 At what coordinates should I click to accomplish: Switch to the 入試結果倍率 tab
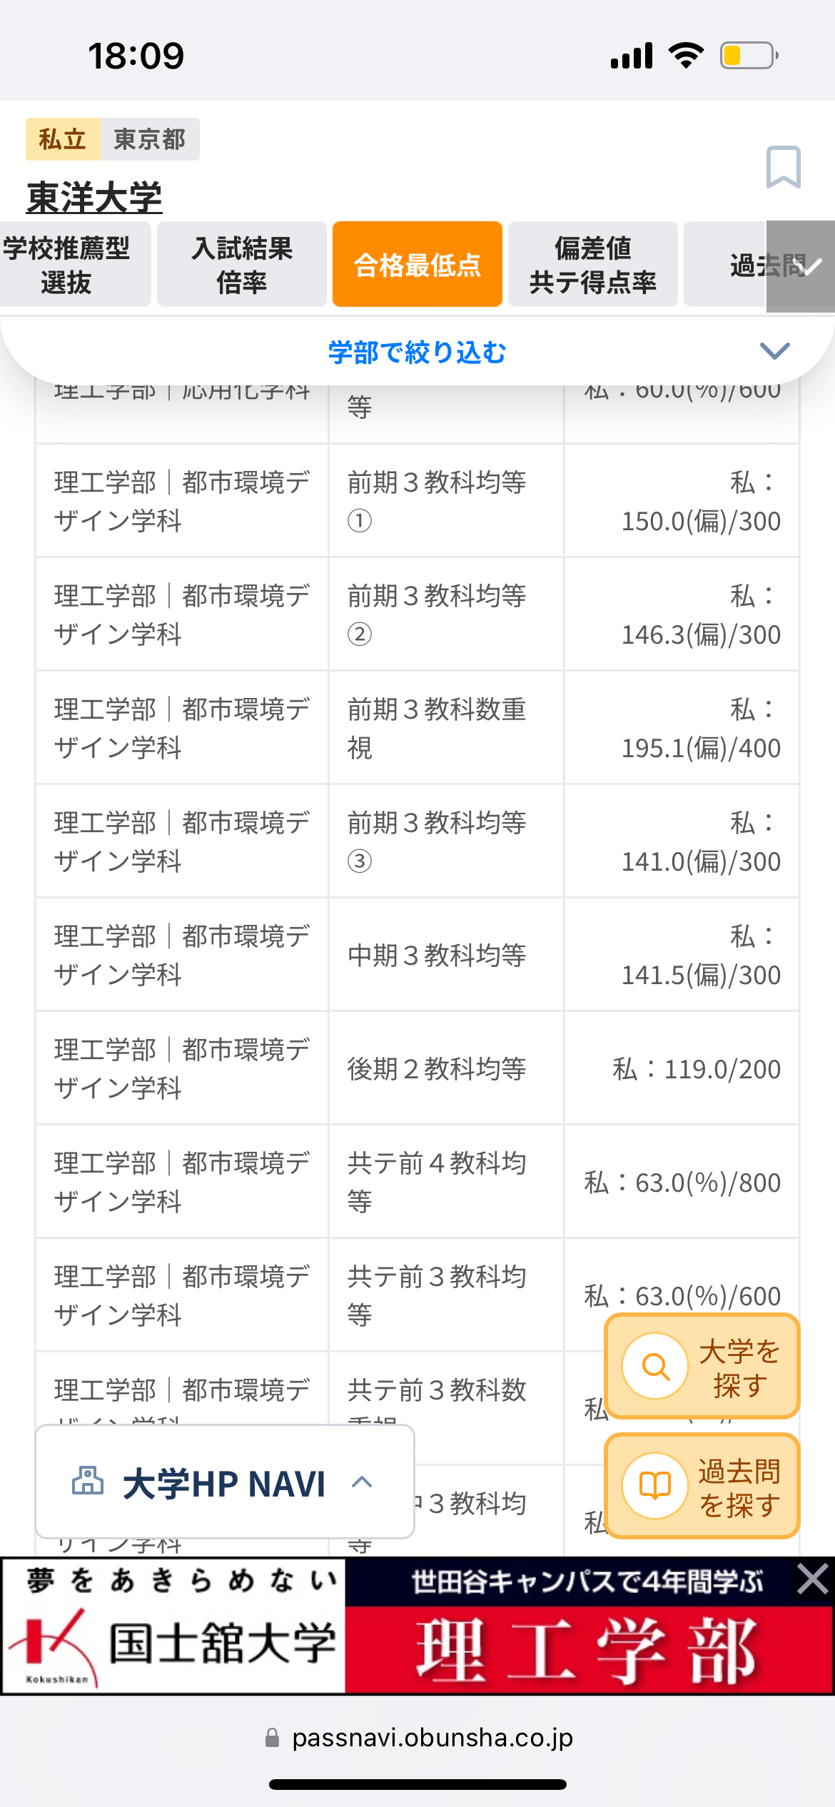click(x=242, y=265)
